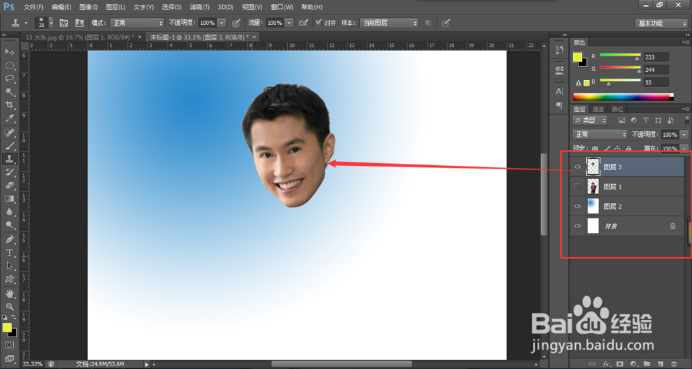The height and width of the screenshot is (369, 692).
Task: Toggle lock transparent pixels
Action: click(x=595, y=149)
